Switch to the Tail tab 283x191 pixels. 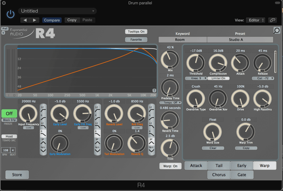pos(219,165)
